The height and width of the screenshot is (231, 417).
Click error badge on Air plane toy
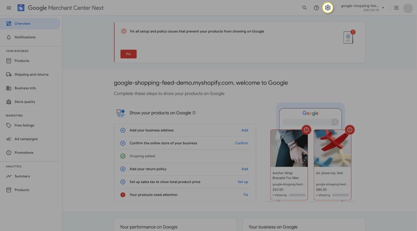pos(350,130)
